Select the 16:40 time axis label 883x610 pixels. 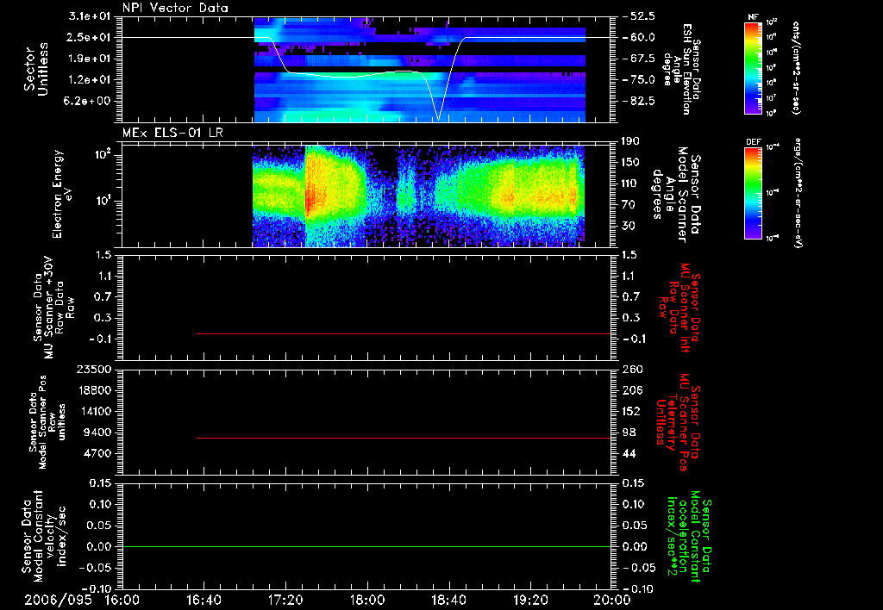(x=204, y=600)
